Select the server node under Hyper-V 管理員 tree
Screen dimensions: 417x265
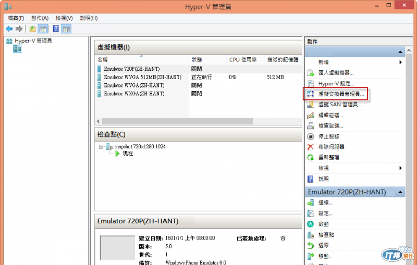(17, 49)
